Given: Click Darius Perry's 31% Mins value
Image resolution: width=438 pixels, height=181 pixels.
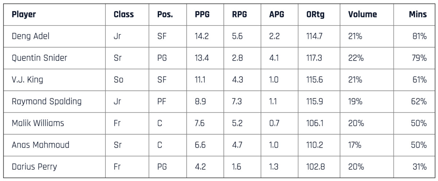Looking at the screenshot, I should (419, 167).
